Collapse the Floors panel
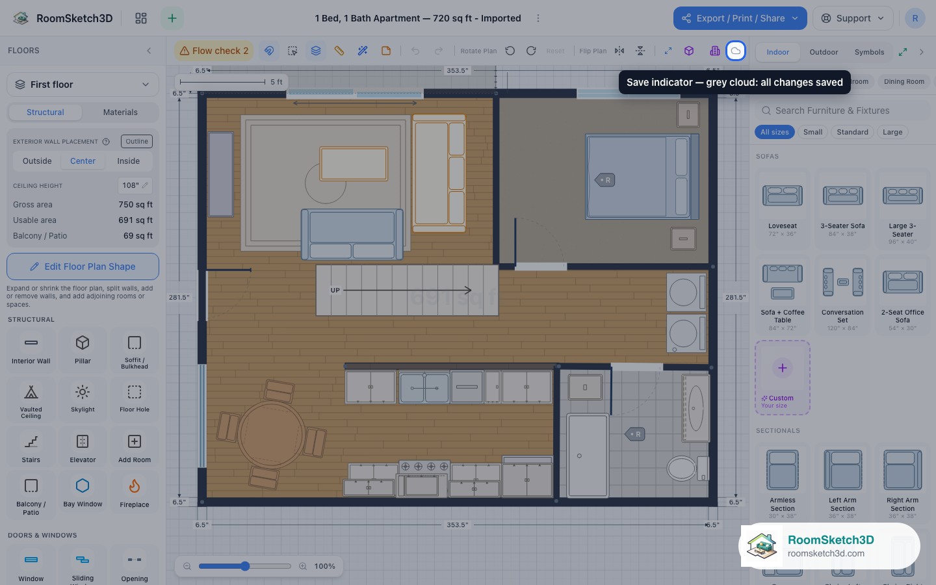This screenshot has width=936, height=585. click(149, 51)
